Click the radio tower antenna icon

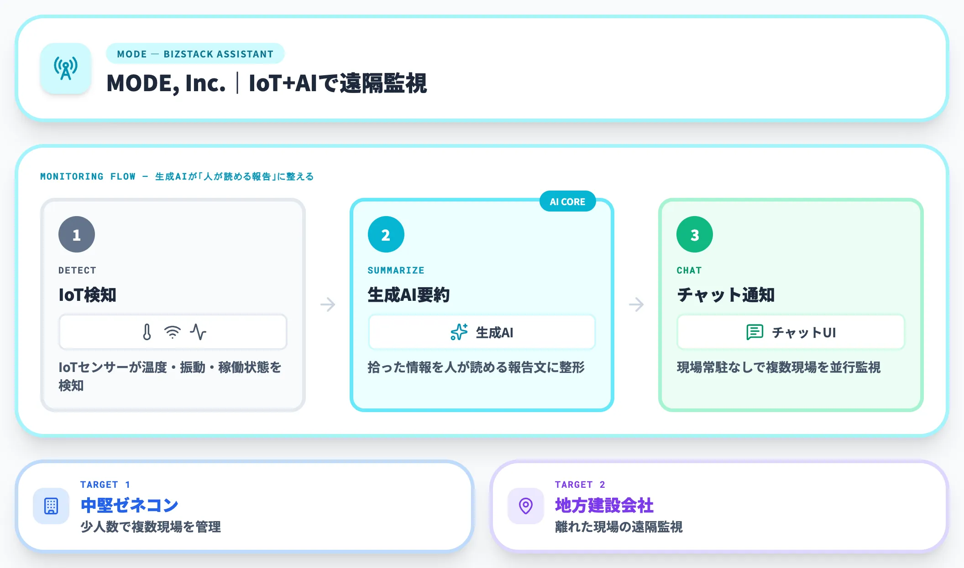(66, 68)
